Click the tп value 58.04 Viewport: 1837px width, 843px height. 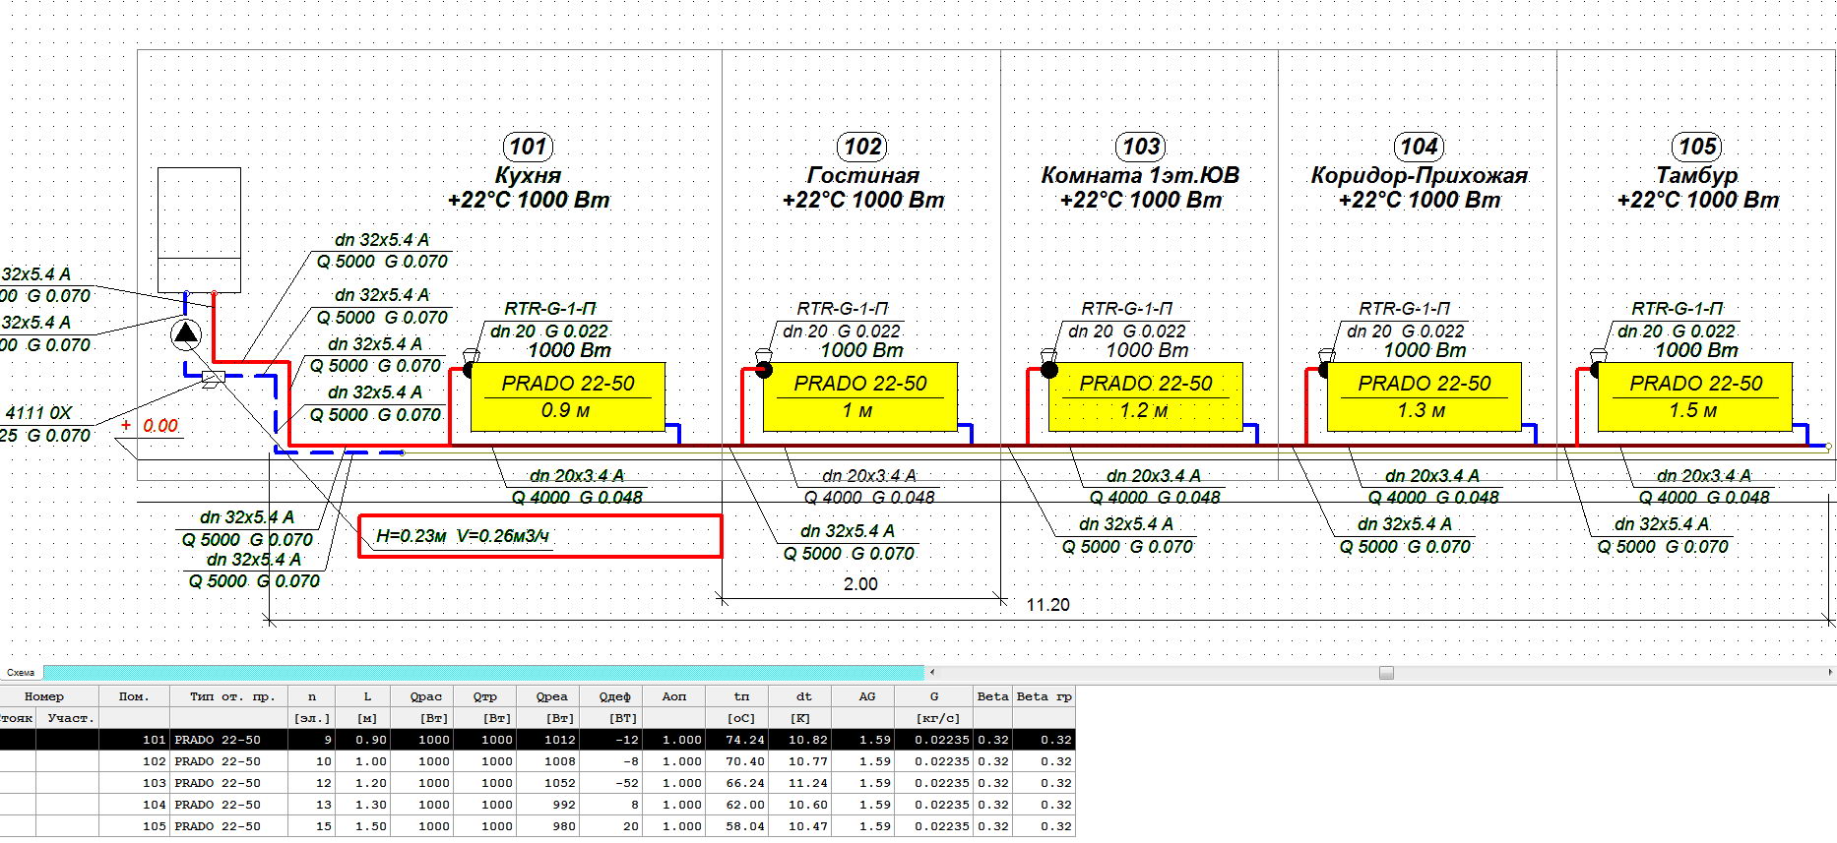(745, 826)
